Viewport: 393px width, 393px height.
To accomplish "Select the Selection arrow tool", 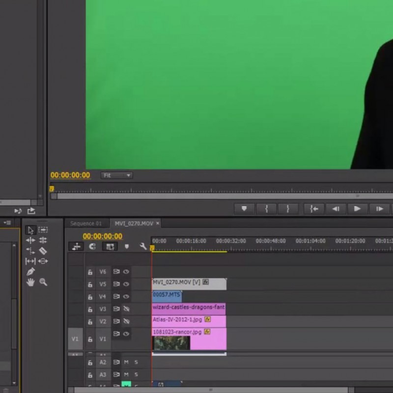I will coord(30,230).
